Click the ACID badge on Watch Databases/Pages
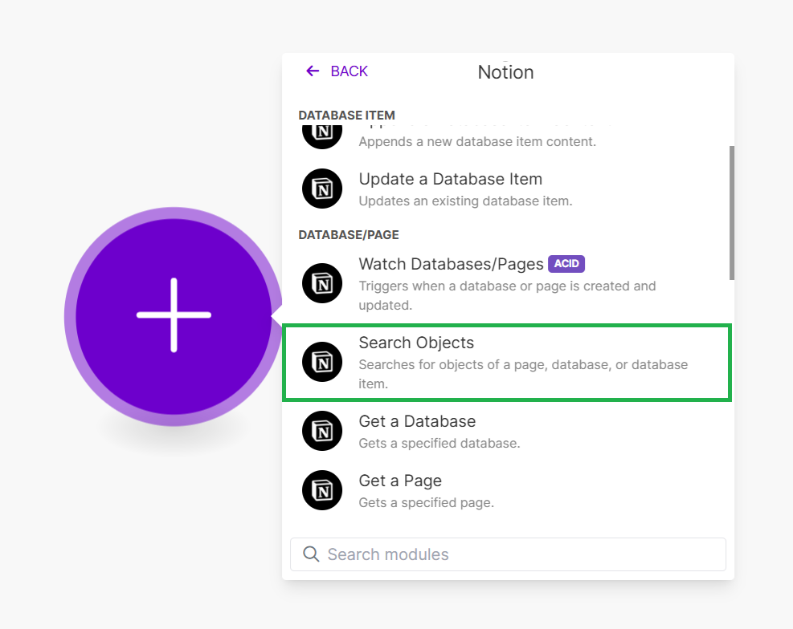 pos(566,263)
